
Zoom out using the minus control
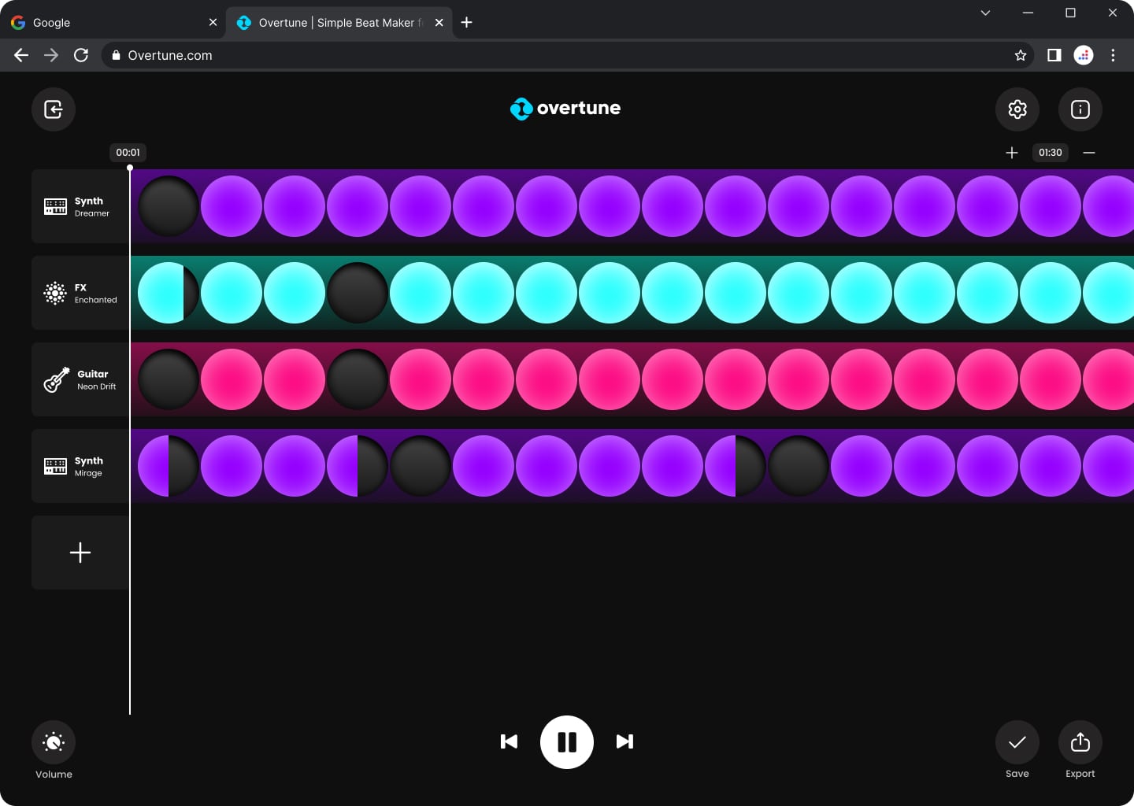pos(1089,153)
